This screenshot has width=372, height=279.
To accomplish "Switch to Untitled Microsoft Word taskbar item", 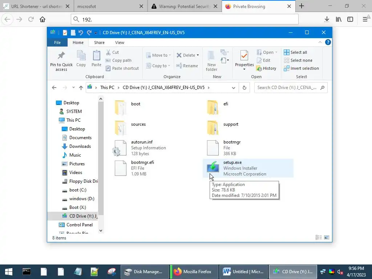I will (243, 272).
